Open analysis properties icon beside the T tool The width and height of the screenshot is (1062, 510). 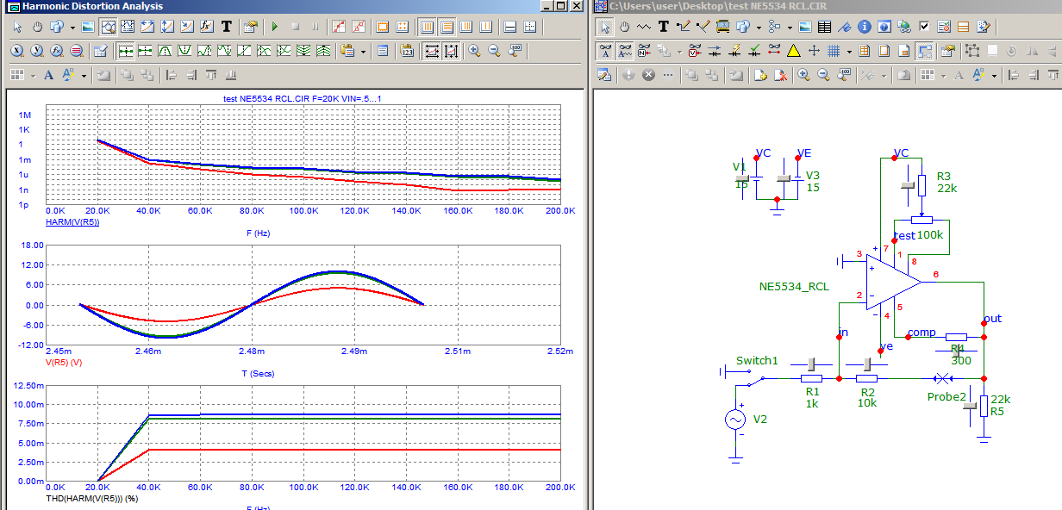pyautogui.click(x=251, y=26)
